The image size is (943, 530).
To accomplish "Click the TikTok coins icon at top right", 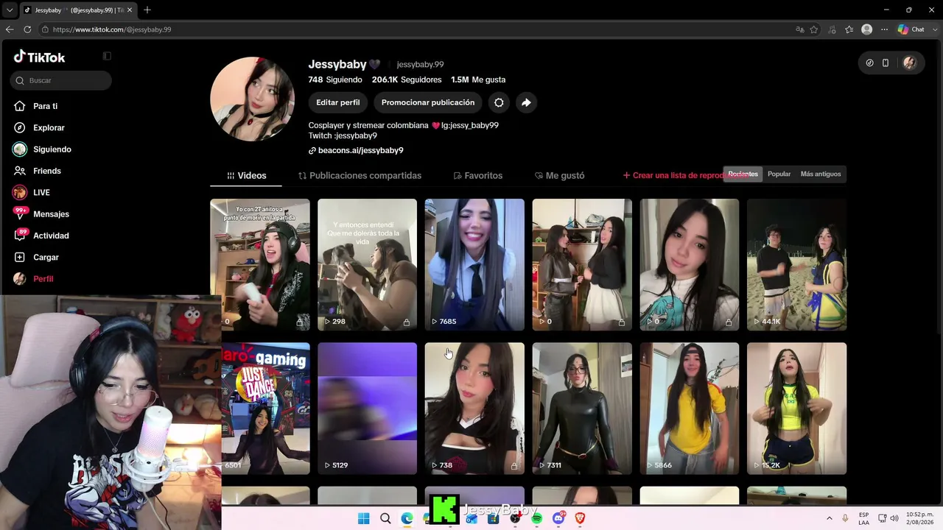I will click(869, 63).
